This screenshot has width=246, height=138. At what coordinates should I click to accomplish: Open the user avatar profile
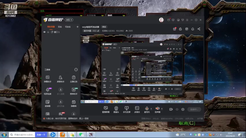point(161,20)
